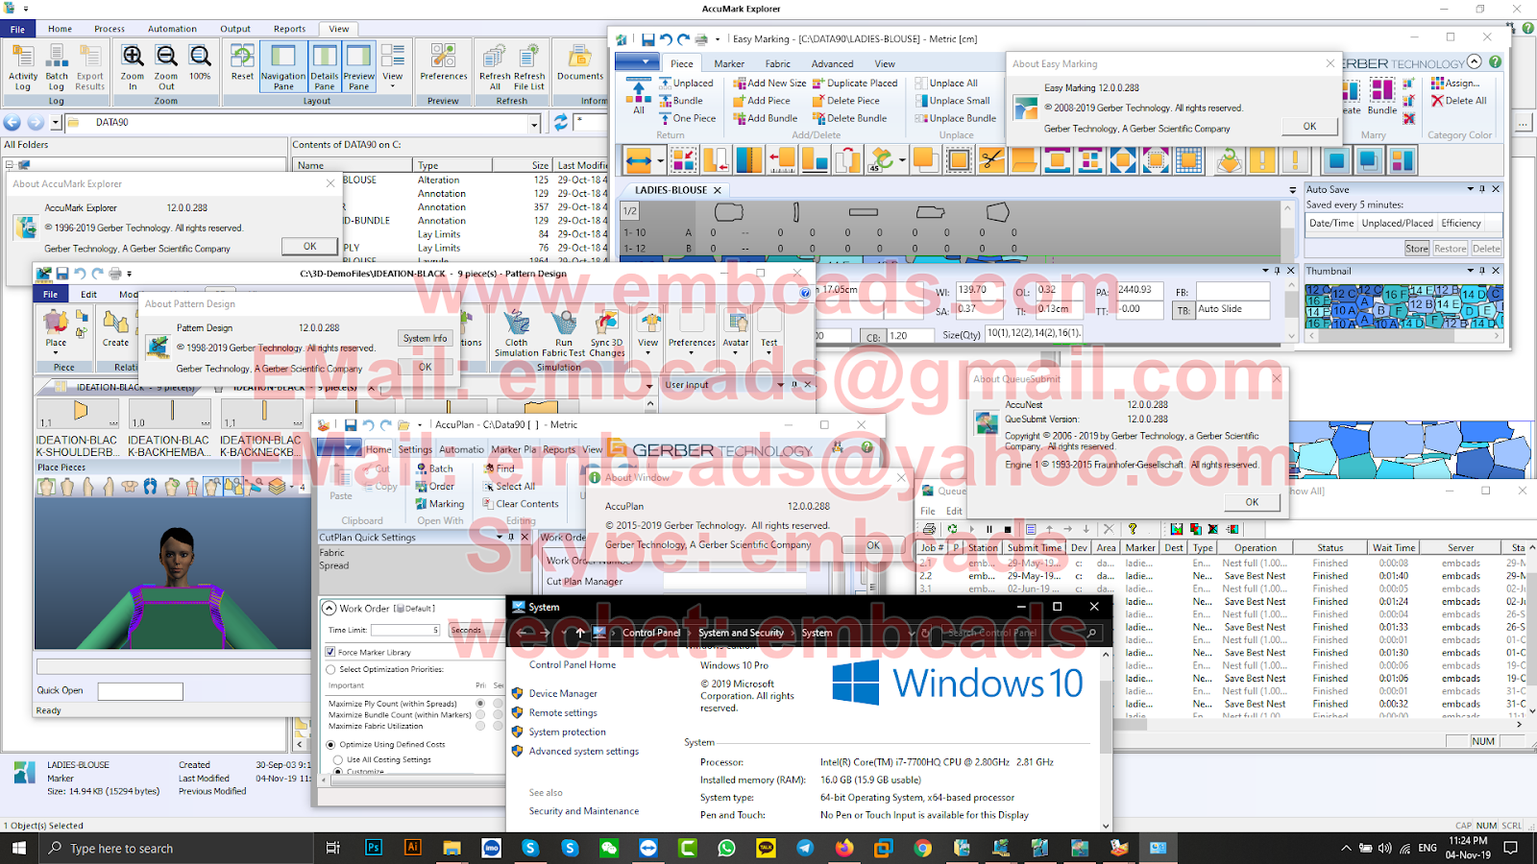Collapse the Work Order section
The width and height of the screenshot is (1537, 864).
click(x=329, y=608)
